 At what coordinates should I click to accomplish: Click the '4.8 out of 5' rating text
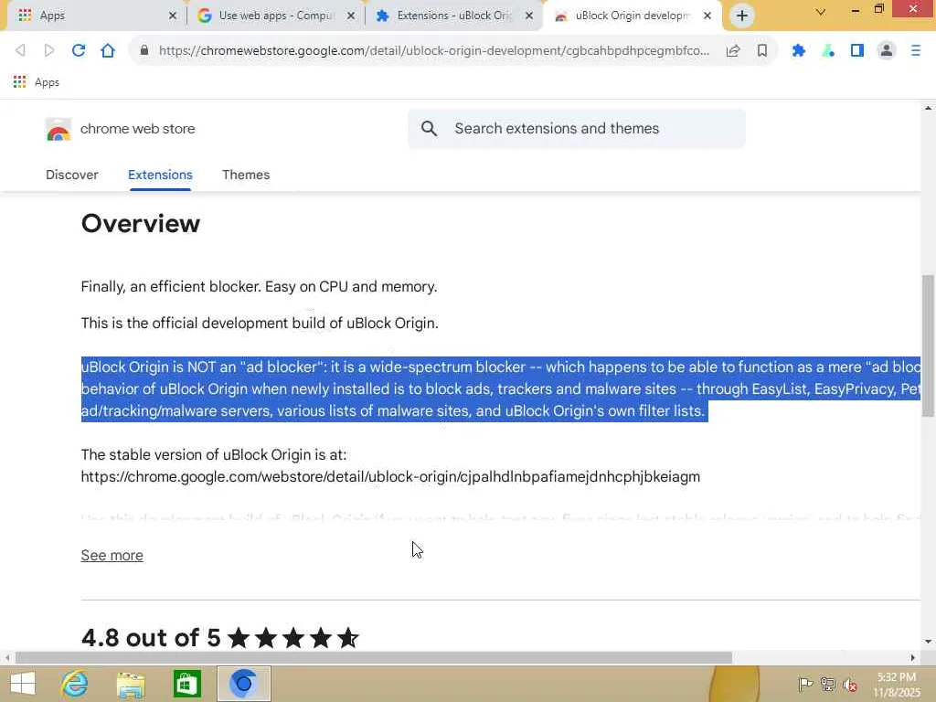tap(151, 637)
